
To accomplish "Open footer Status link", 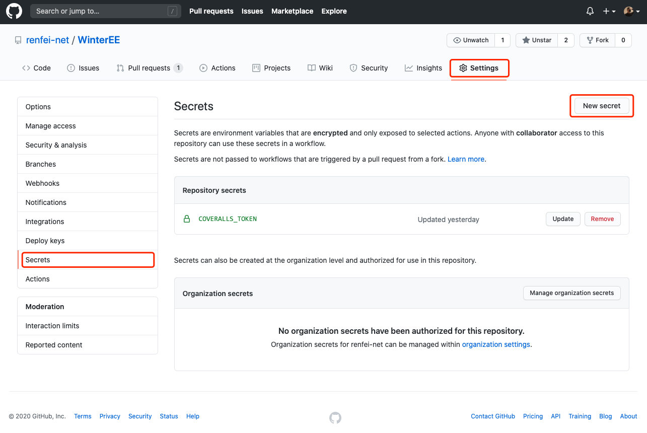I will point(169,416).
